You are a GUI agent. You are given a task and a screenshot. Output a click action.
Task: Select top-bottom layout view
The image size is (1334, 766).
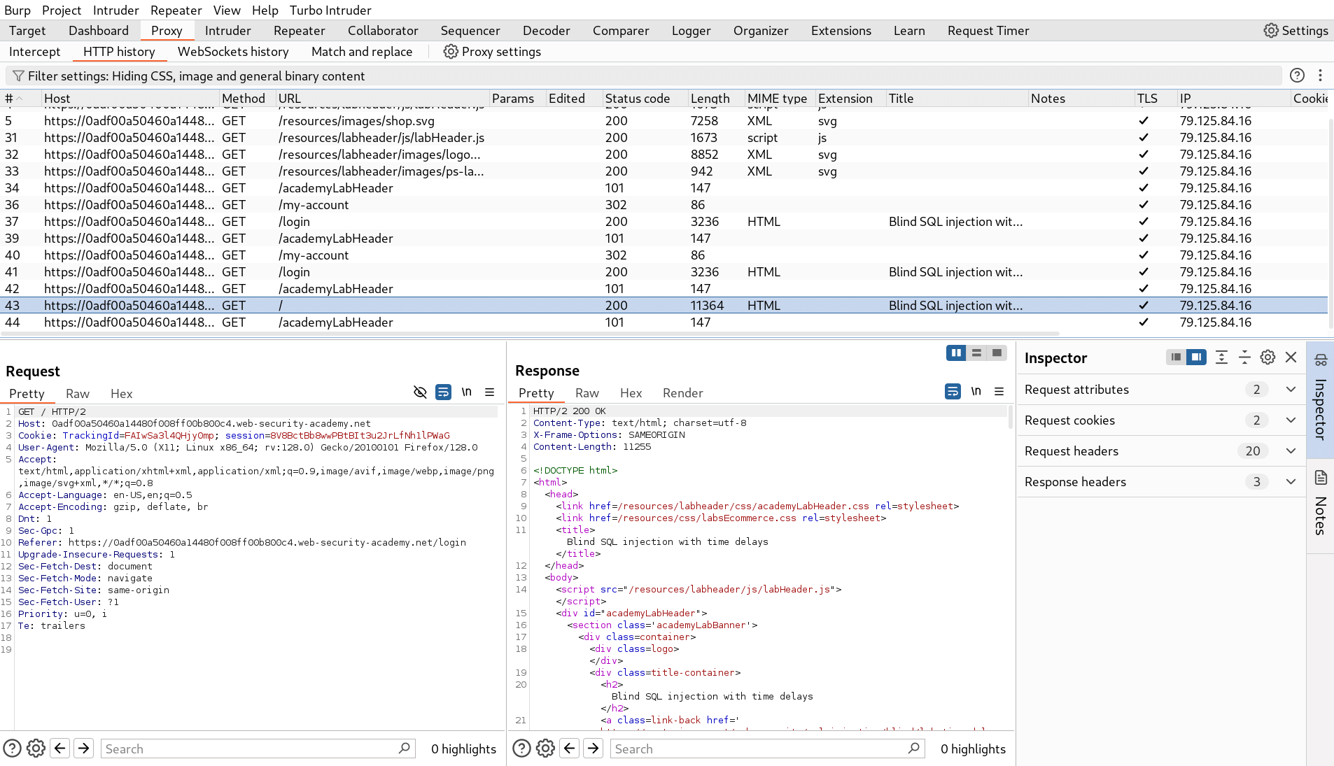coord(976,353)
